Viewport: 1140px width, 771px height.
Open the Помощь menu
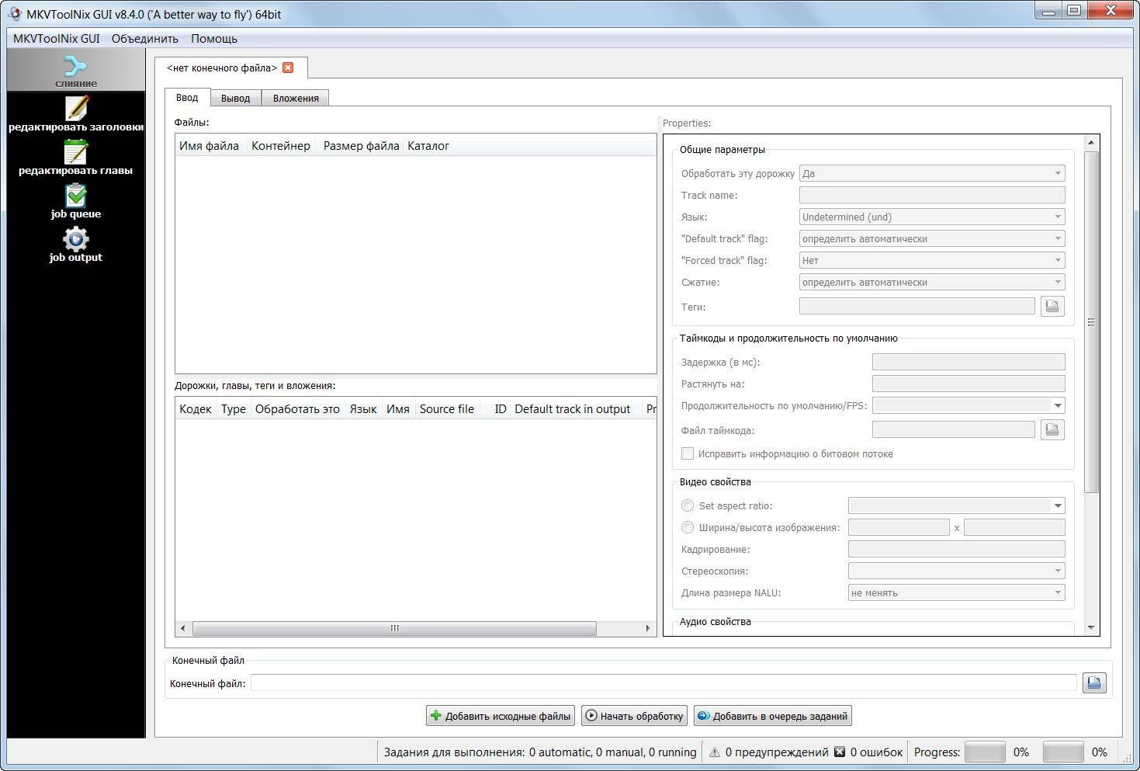click(214, 38)
